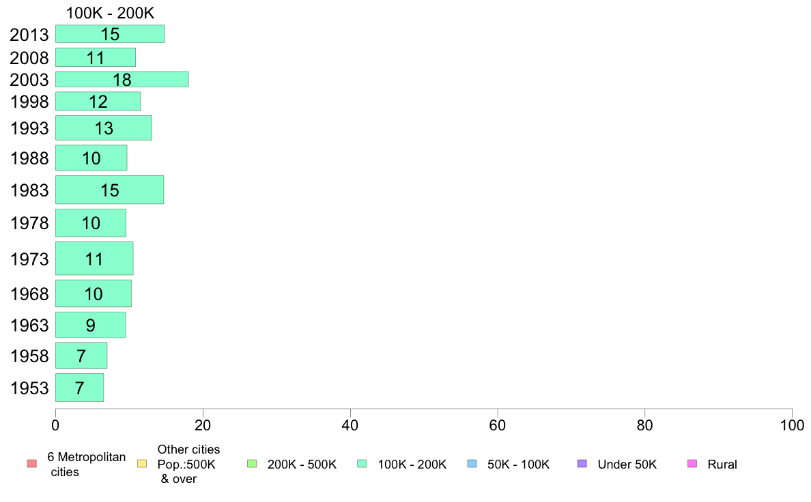811x502 pixels.
Task: Click the pink Rural legend swatch
Action: 692,464
